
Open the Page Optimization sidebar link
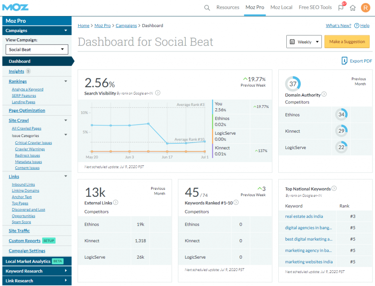27,110
